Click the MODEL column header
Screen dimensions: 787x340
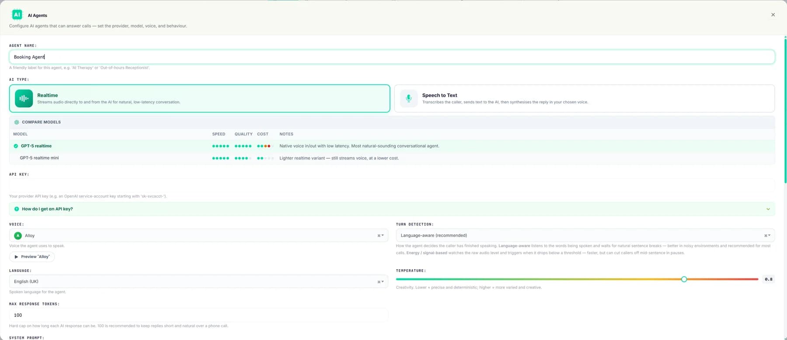[20, 134]
